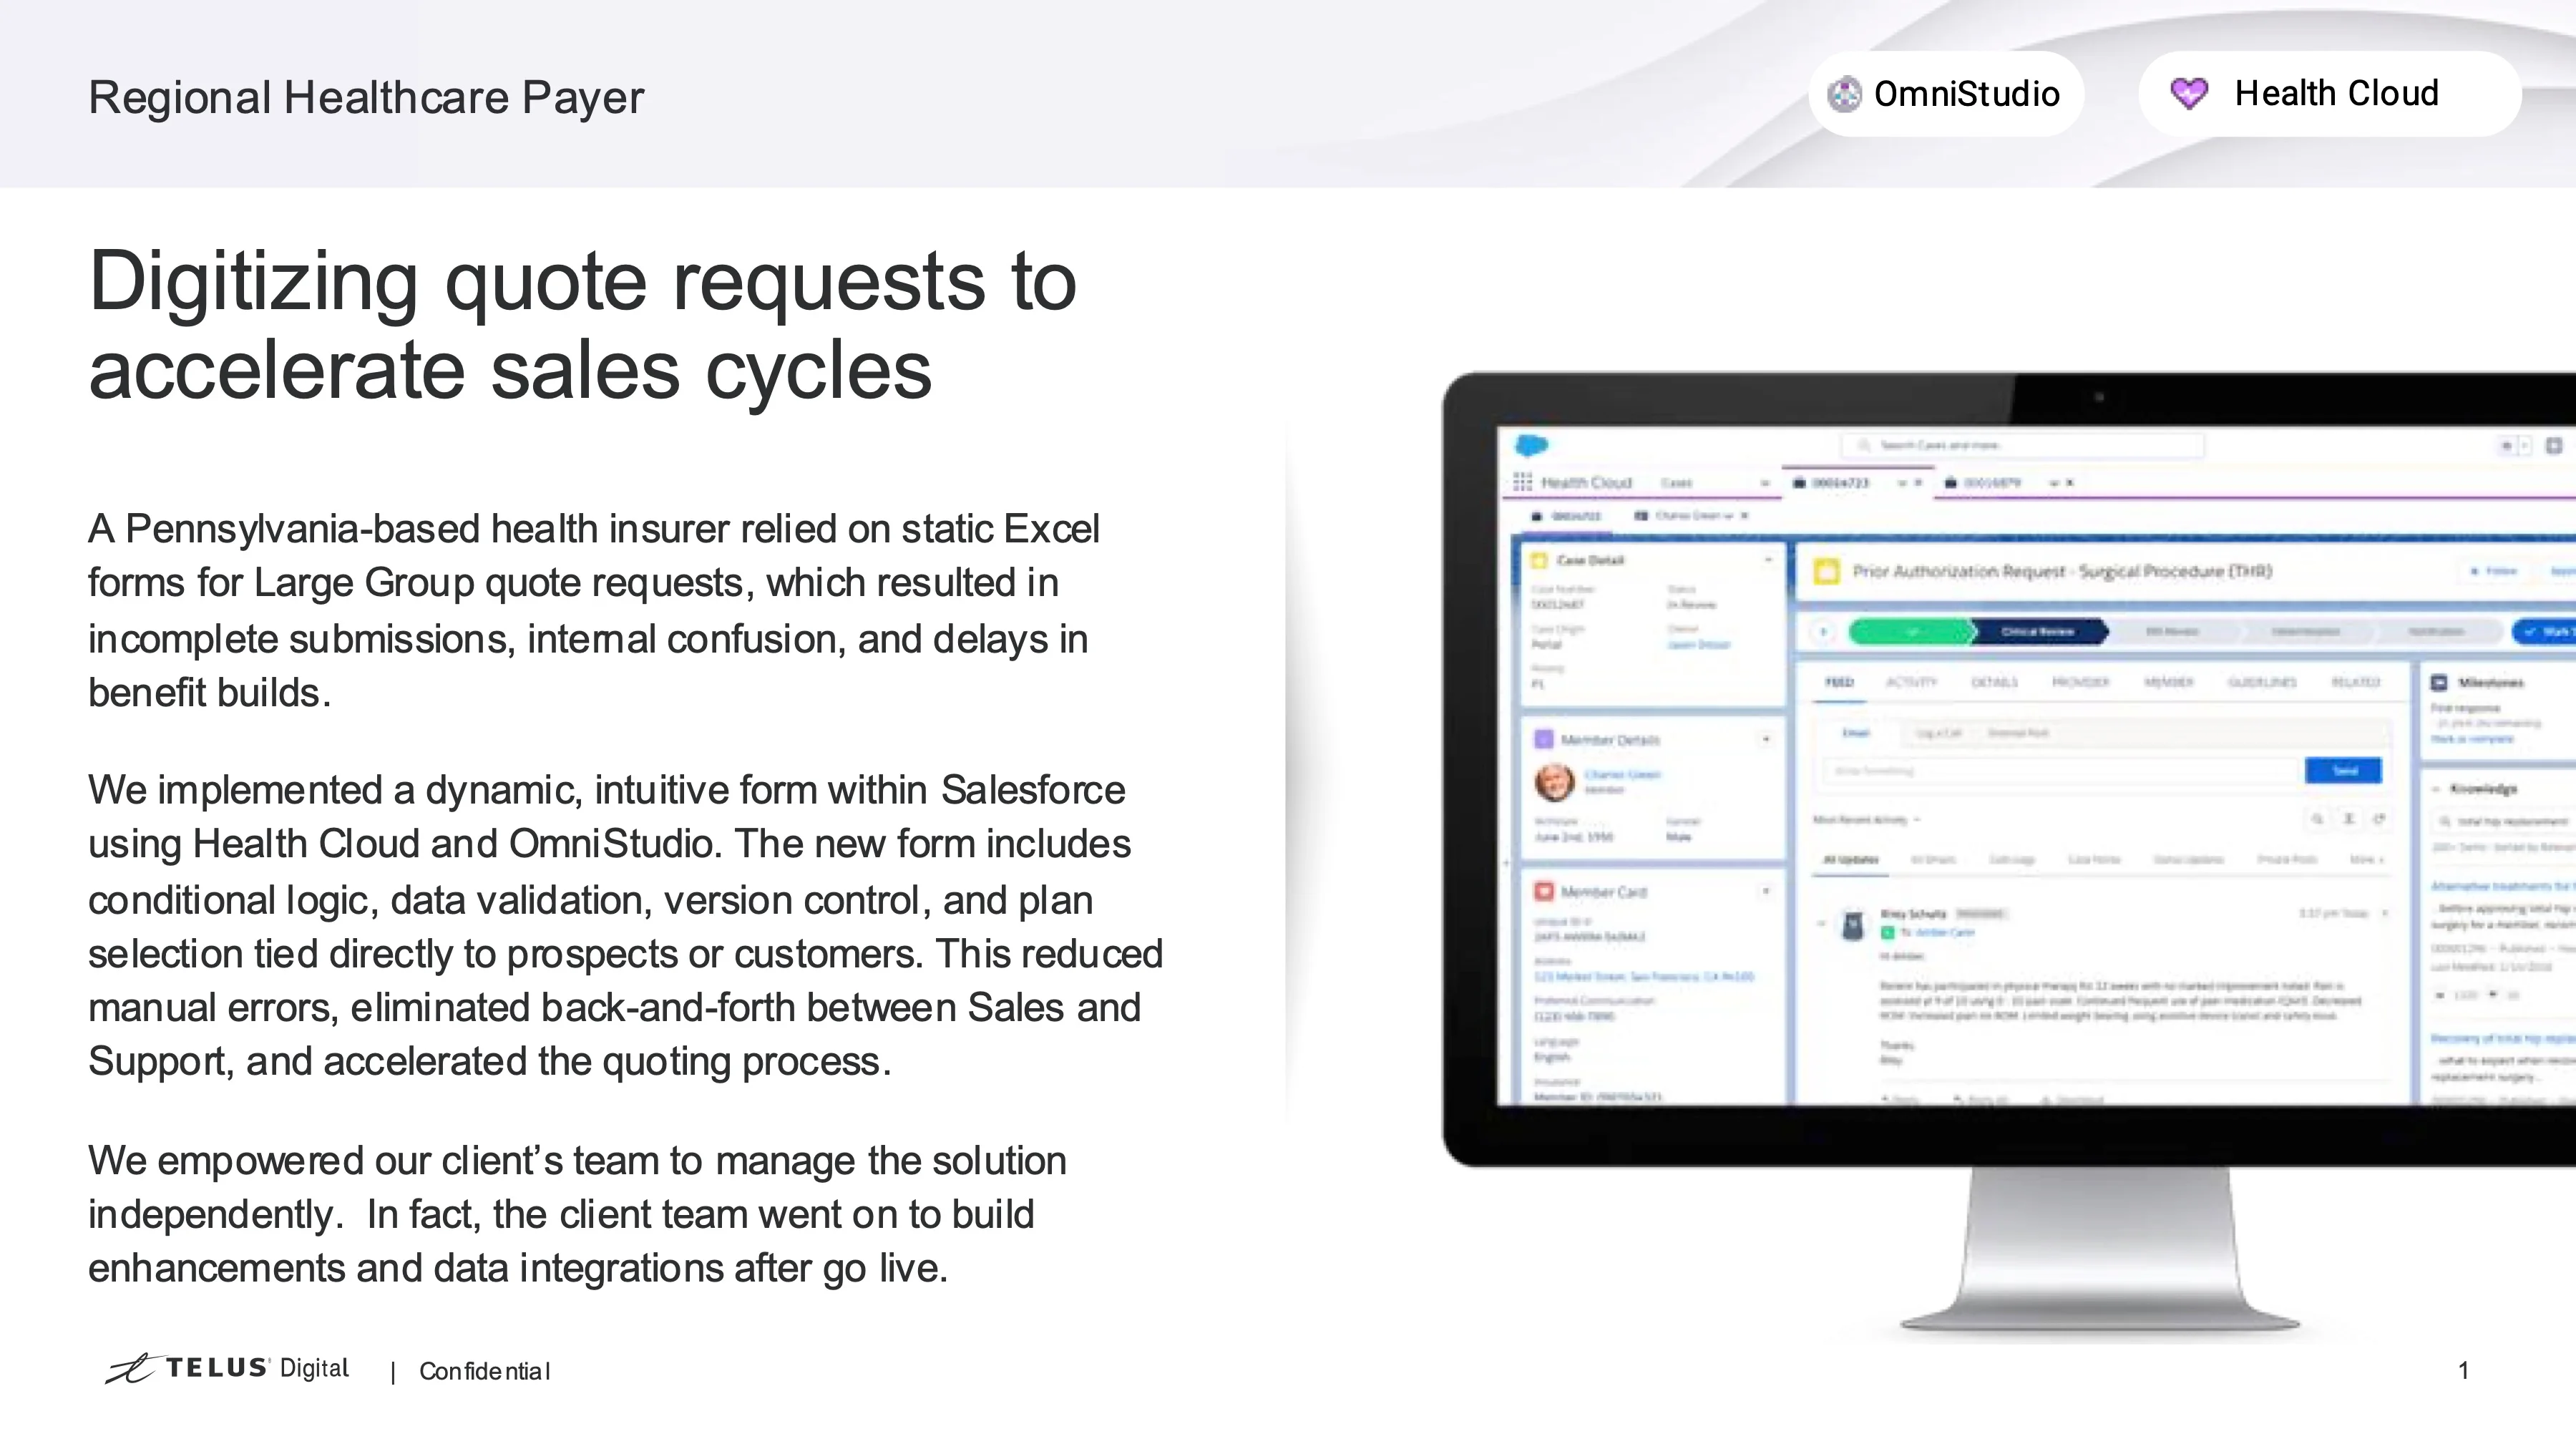Image resolution: width=2576 pixels, height=1449 pixels.
Task: Switch to the MEMBER tab
Action: 2168,682
